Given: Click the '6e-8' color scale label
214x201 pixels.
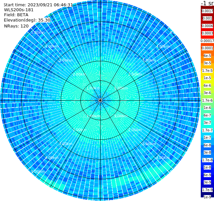Looking at the screenshot, I should [x=207, y=145].
